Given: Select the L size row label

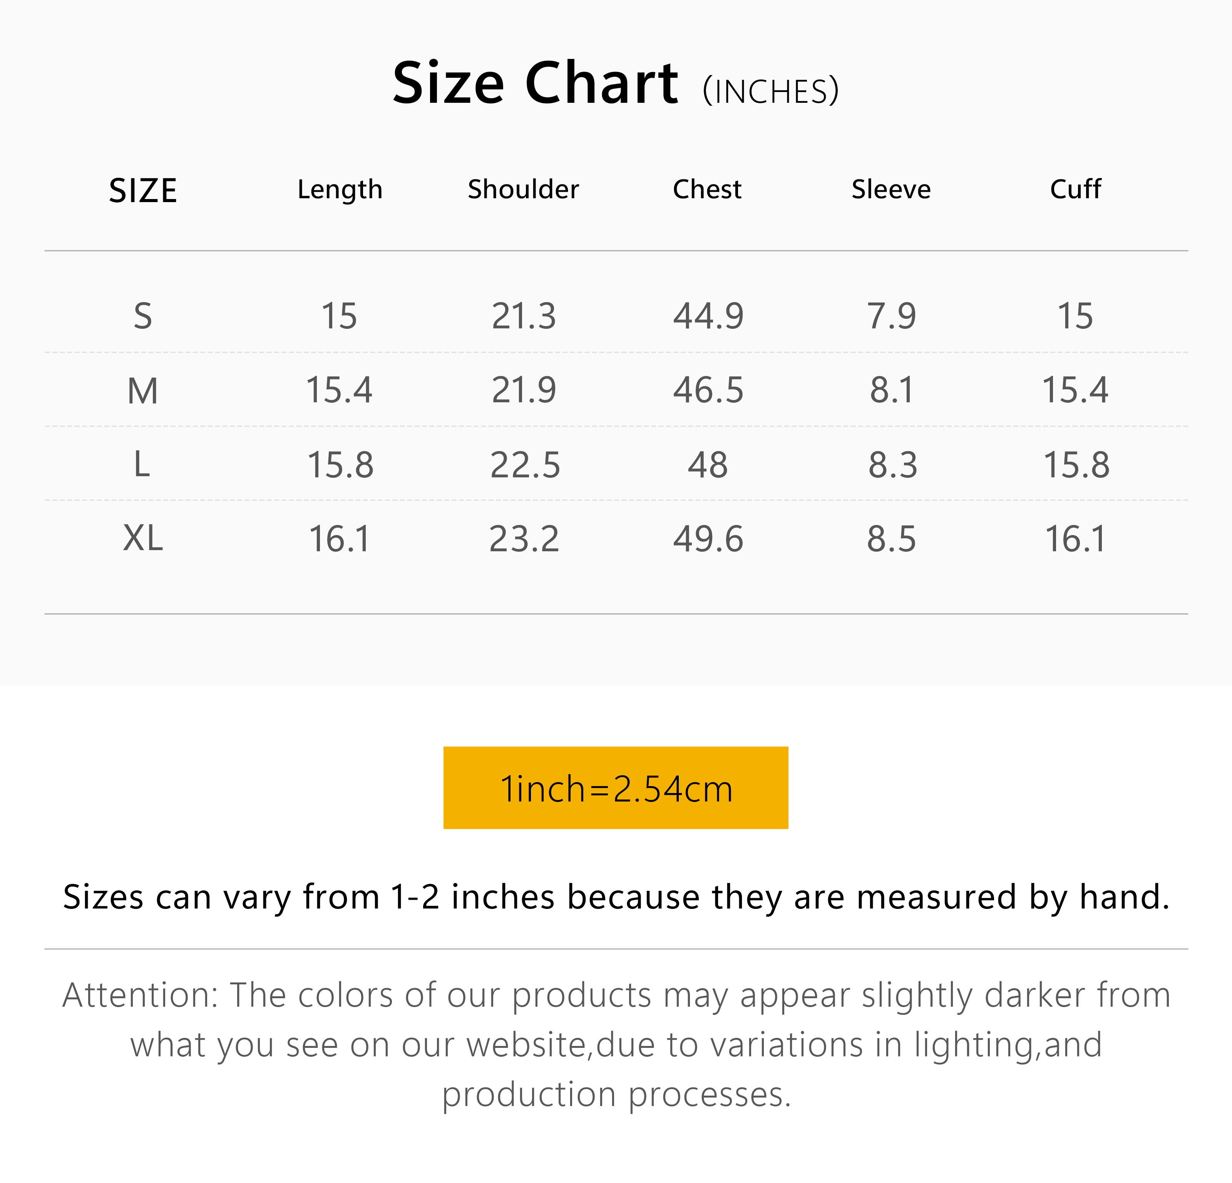Looking at the screenshot, I should click(x=143, y=465).
